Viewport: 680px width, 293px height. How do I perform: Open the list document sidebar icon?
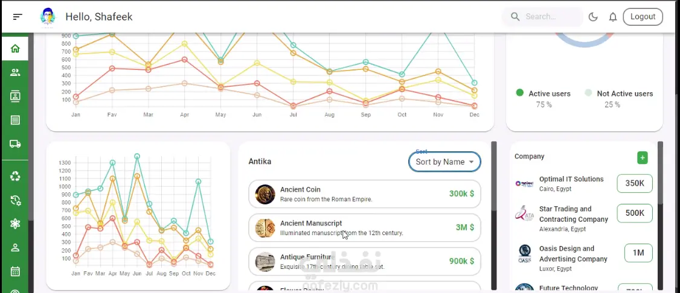15,120
